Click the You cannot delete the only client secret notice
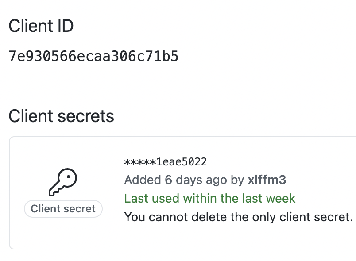 pos(239,217)
